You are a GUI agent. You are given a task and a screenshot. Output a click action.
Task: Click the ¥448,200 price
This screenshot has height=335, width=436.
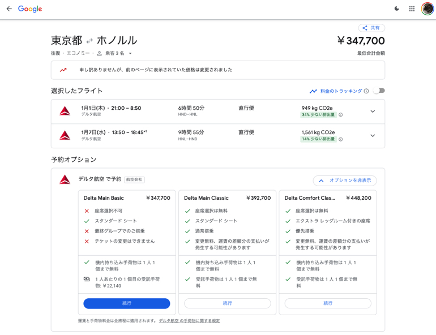[x=358, y=198]
